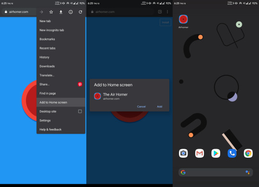Activate Google Assistant icon in search bar
259x187 pixels.
[x=247, y=172]
